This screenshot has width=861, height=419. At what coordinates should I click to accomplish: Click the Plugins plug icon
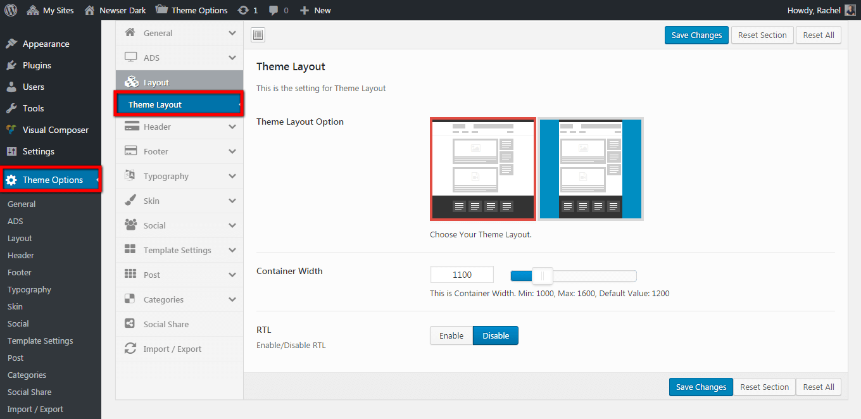point(11,65)
